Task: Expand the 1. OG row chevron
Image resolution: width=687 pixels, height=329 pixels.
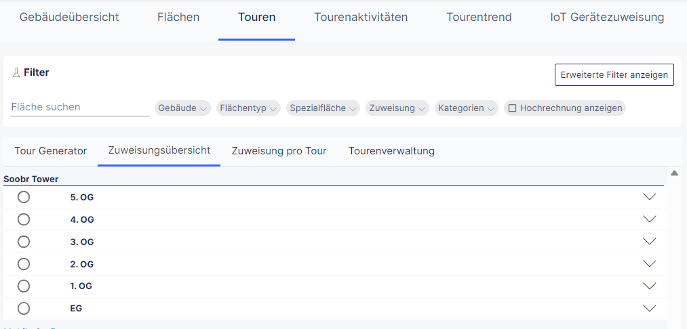Action: (x=649, y=286)
